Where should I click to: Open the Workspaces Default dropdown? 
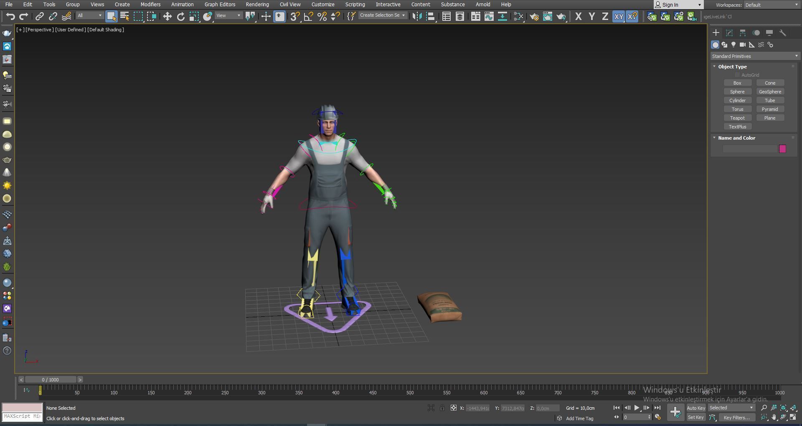[x=772, y=5]
